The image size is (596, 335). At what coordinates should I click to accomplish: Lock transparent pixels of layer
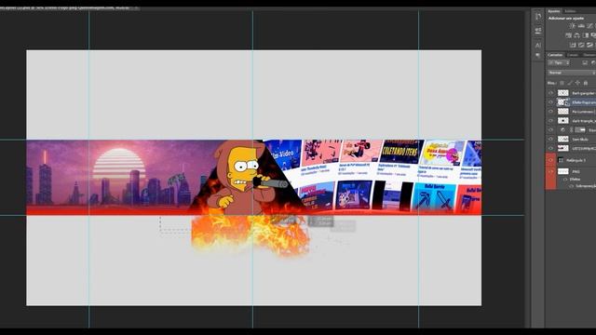coord(562,83)
